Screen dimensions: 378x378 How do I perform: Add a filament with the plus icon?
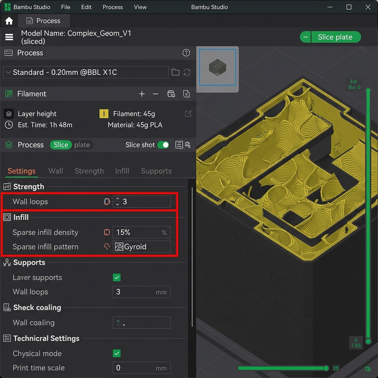tap(142, 94)
